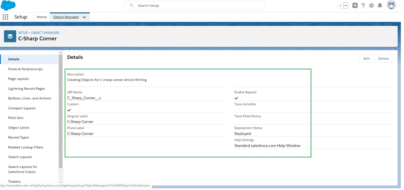This screenshot has width=404, height=190.
Task: Click the SETUP breadcrumb link
Action: pos(23,33)
